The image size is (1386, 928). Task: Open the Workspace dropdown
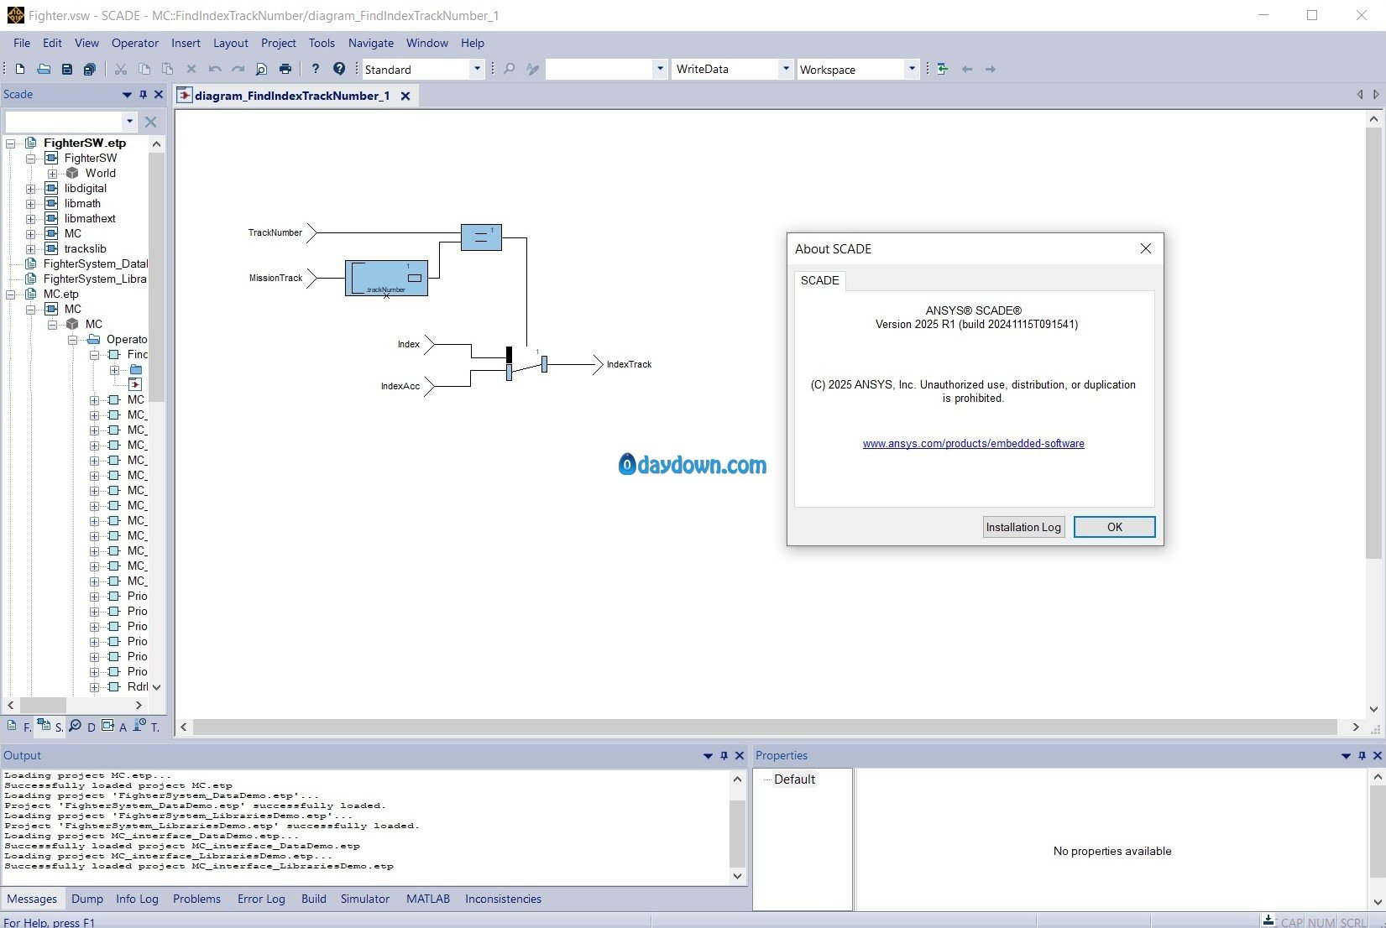pyautogui.click(x=912, y=70)
